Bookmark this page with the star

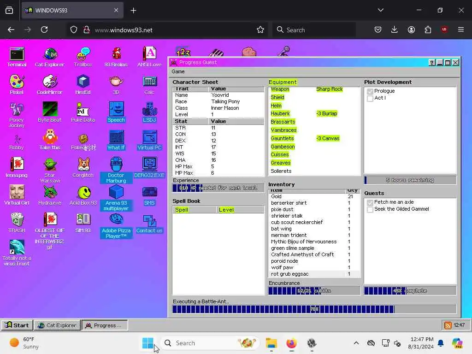260,29
